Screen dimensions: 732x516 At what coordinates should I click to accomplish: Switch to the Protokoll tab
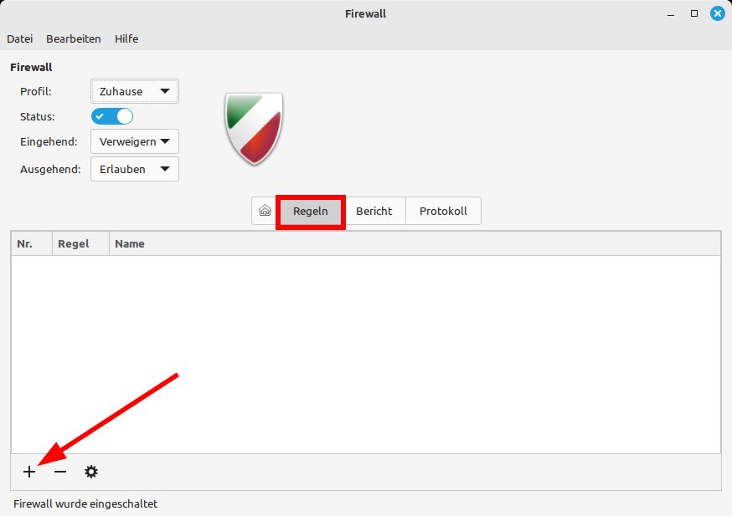(x=443, y=211)
